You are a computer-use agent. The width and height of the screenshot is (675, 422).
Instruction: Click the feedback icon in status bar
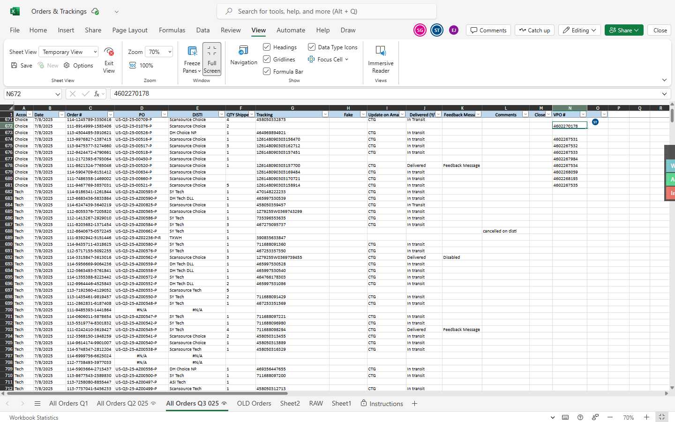595,417
